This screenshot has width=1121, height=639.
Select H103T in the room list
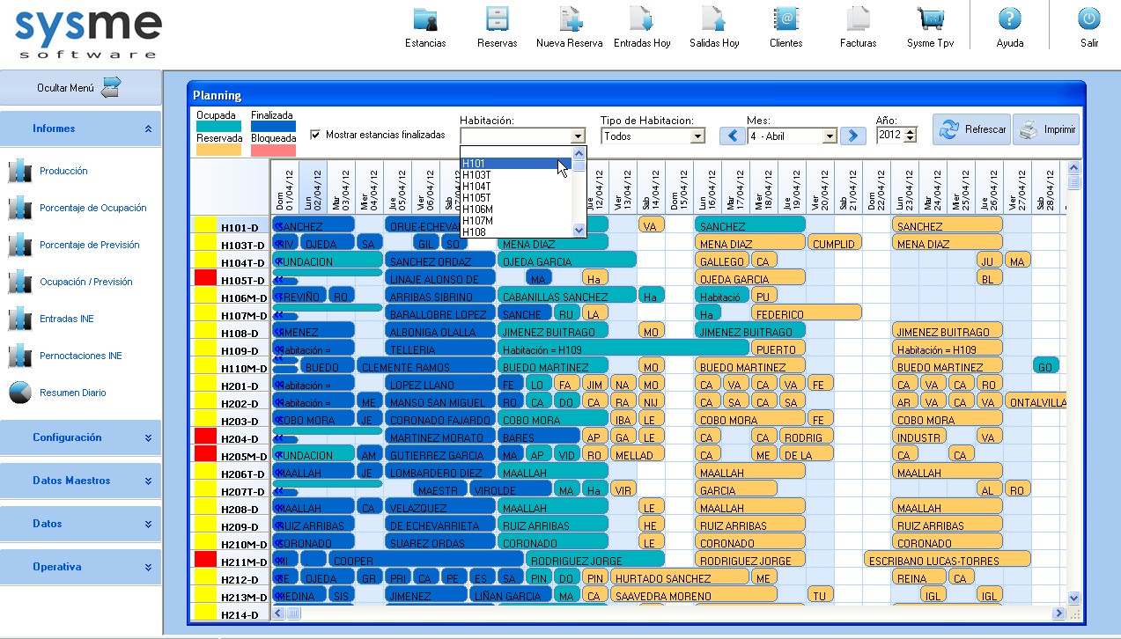516,175
